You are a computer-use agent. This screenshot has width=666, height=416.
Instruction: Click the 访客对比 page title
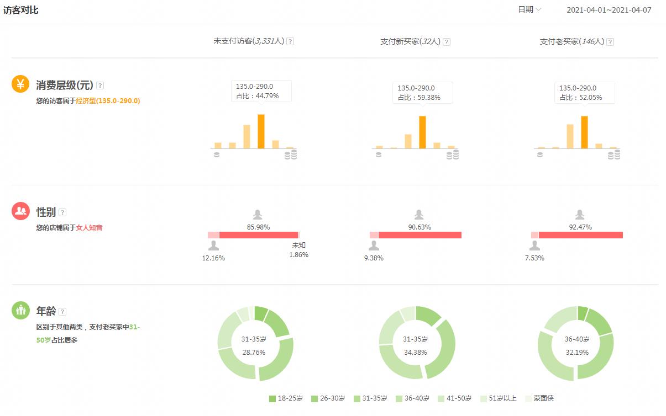click(x=21, y=10)
